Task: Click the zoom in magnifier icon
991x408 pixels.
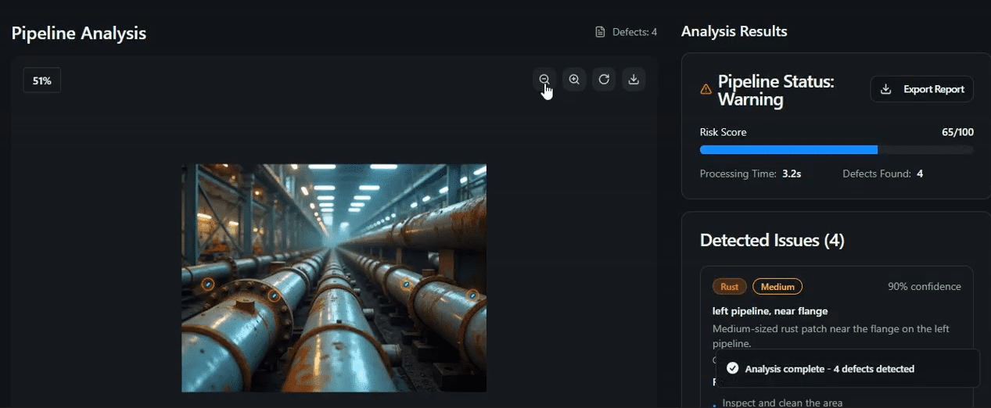Action: point(574,79)
